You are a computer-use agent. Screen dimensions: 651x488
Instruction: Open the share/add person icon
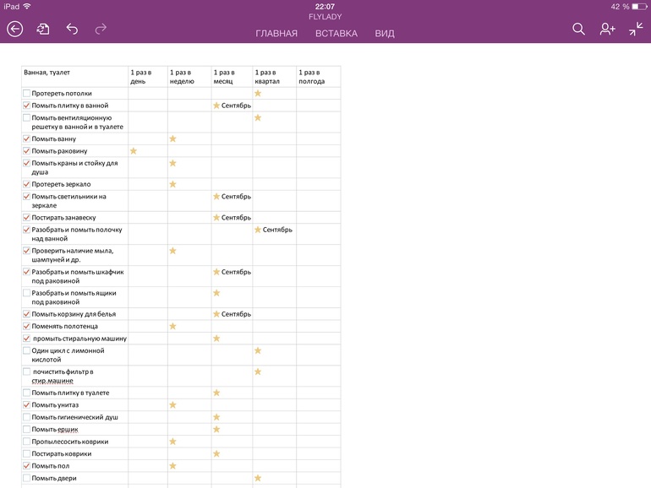(x=607, y=29)
